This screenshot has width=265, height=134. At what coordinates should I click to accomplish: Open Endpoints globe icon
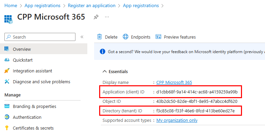pyautogui.click(x=126, y=37)
